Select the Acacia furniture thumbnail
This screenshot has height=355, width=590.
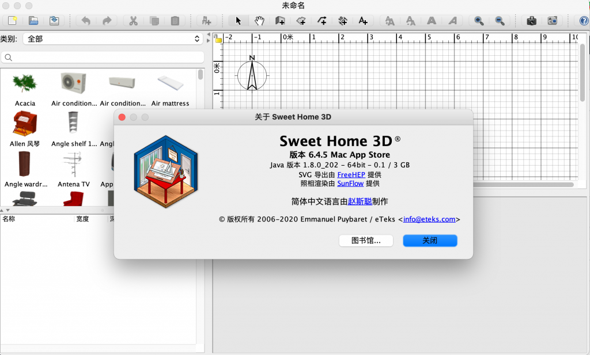pos(25,83)
